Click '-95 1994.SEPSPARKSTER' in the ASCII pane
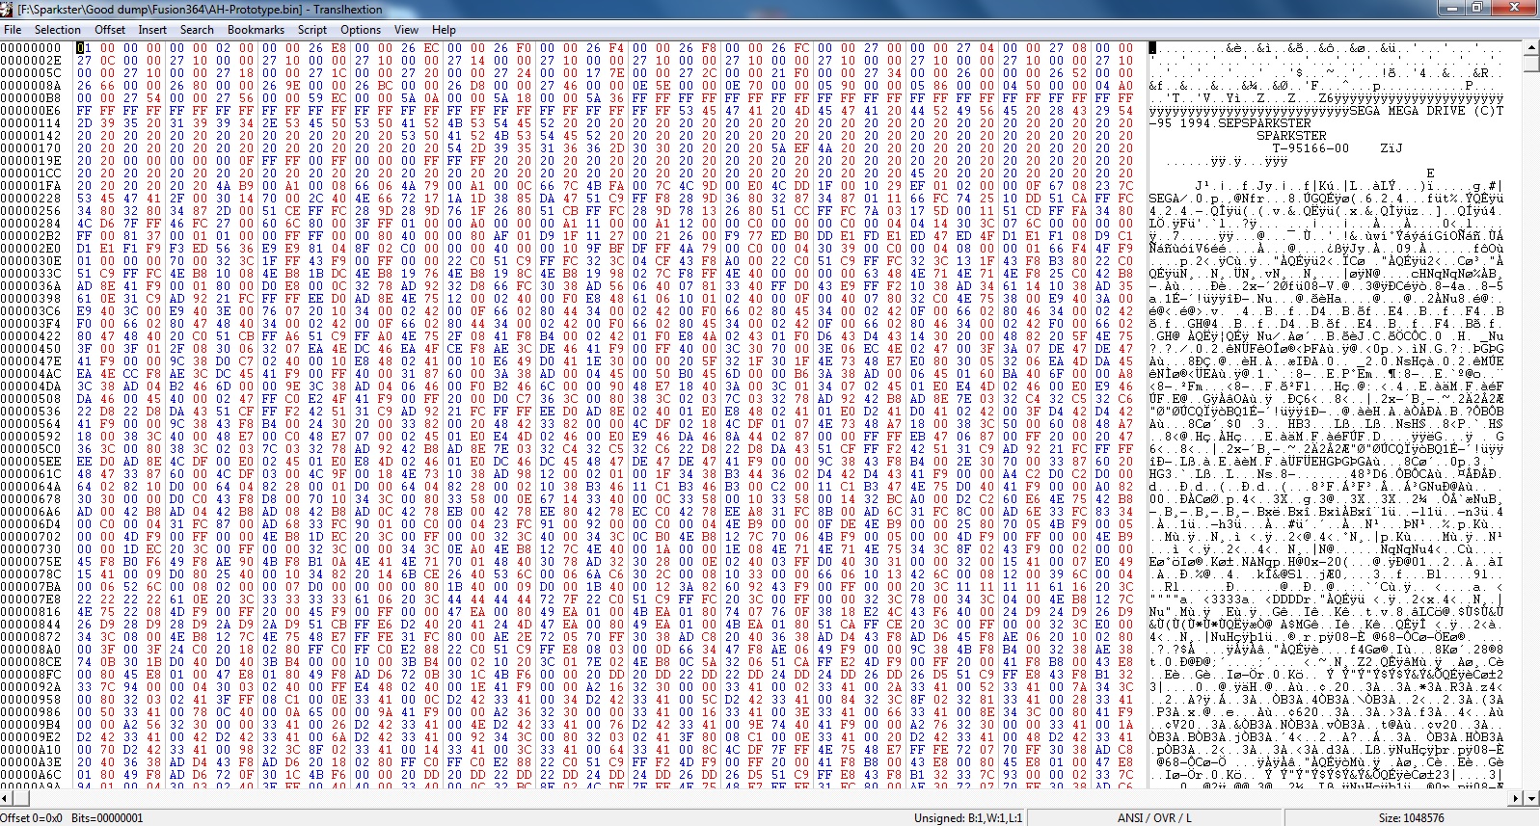The image size is (1540, 826). [1229, 122]
